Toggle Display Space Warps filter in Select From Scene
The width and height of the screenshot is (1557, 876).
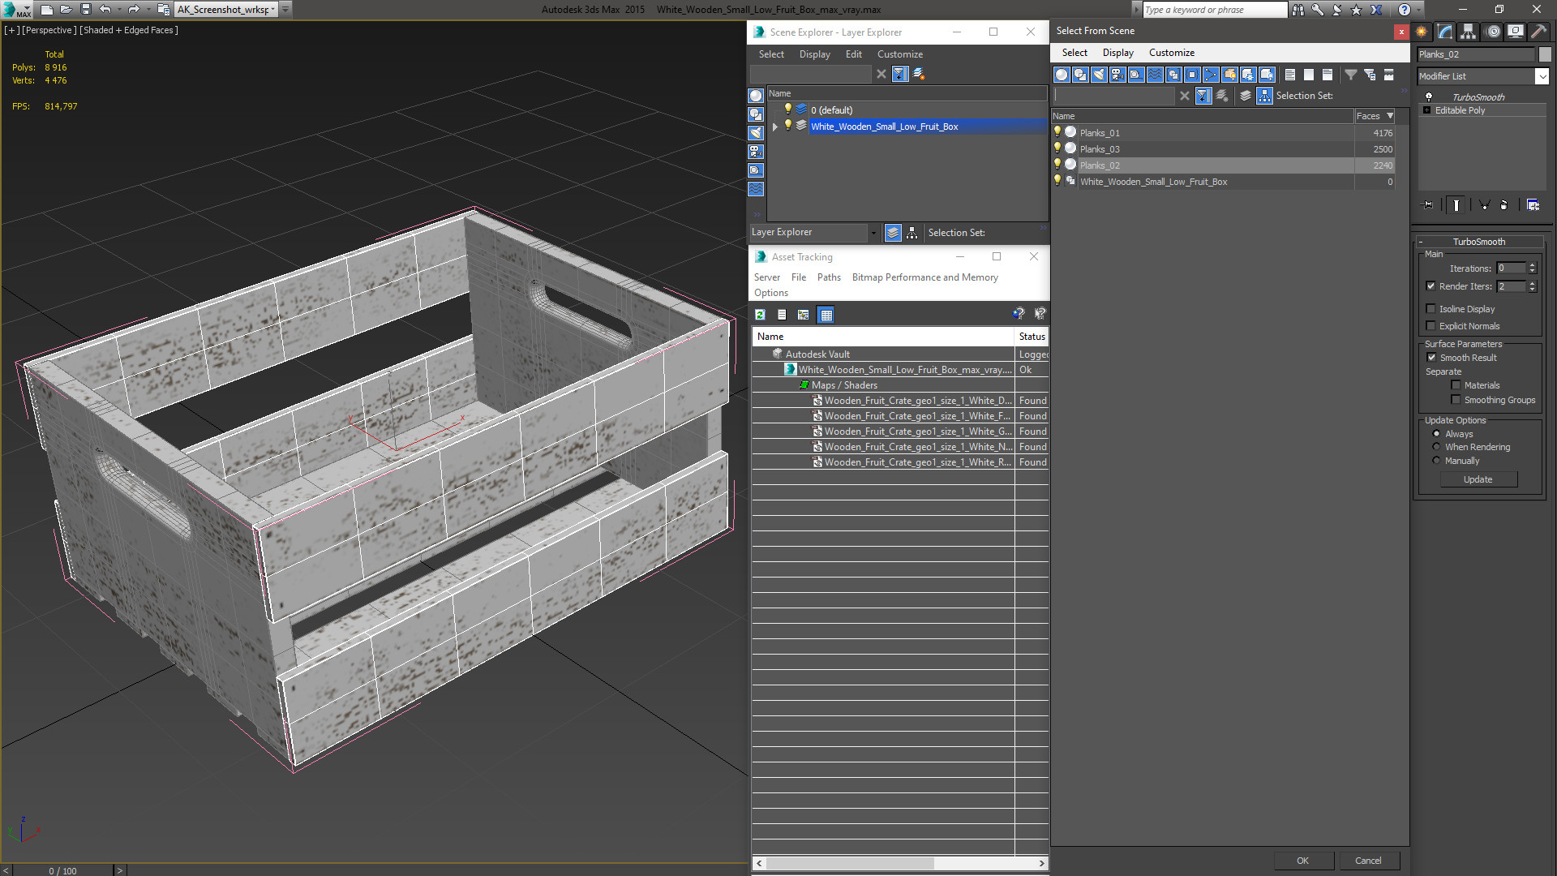point(1155,75)
